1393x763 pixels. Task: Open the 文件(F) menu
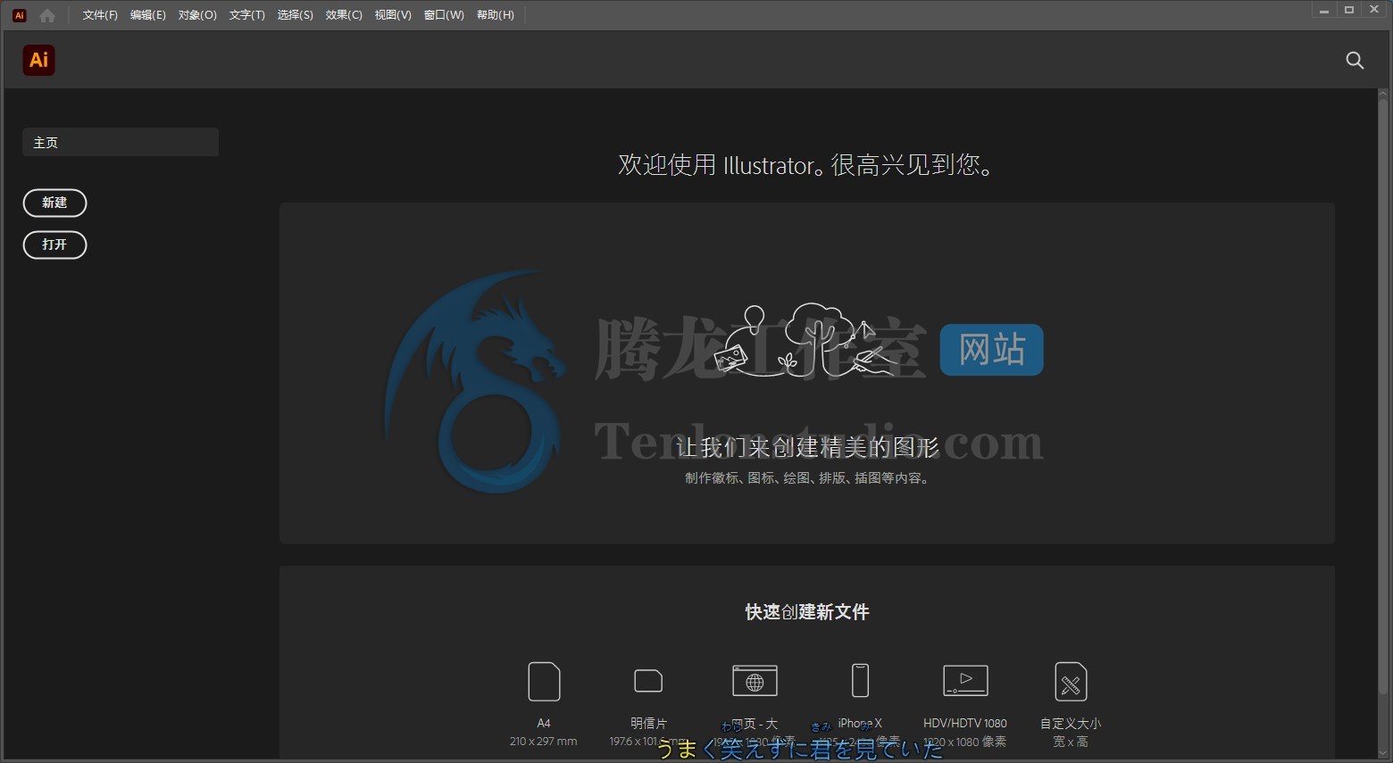[100, 15]
